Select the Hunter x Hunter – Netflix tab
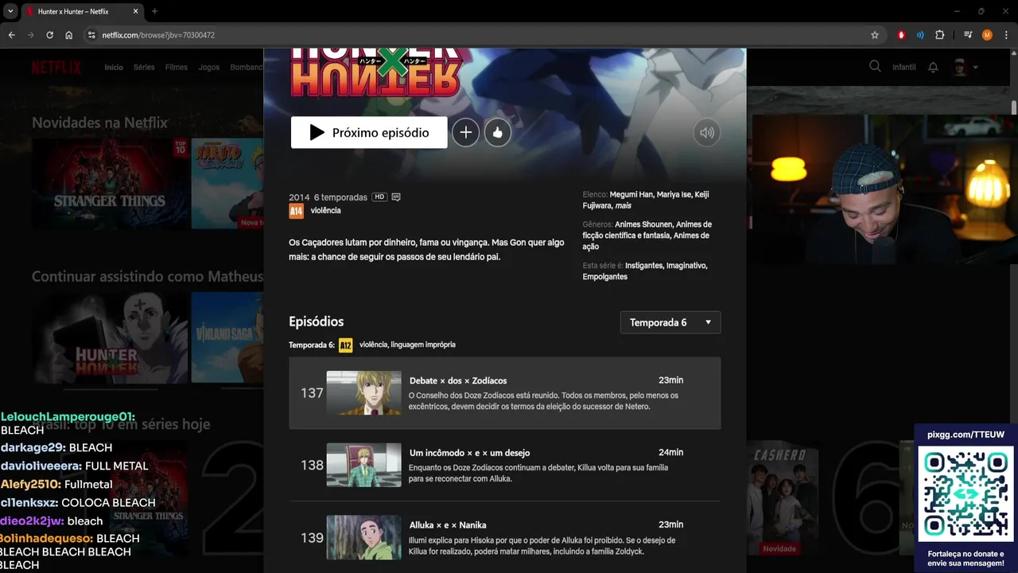Image resolution: width=1018 pixels, height=573 pixels. tap(82, 12)
